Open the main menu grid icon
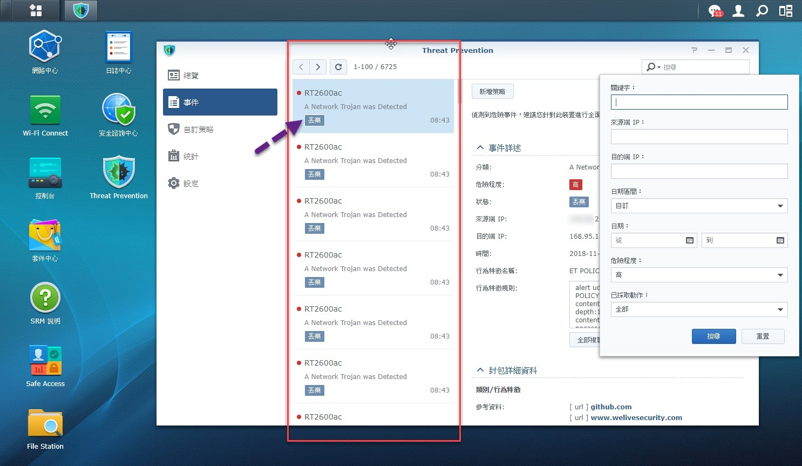This screenshot has width=802, height=466. [x=36, y=10]
